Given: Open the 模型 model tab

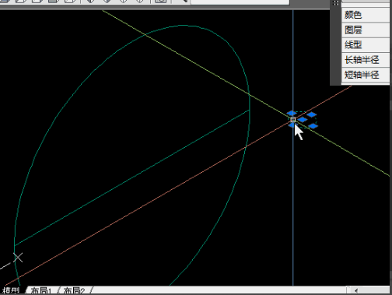Looking at the screenshot, I should [x=11, y=290].
